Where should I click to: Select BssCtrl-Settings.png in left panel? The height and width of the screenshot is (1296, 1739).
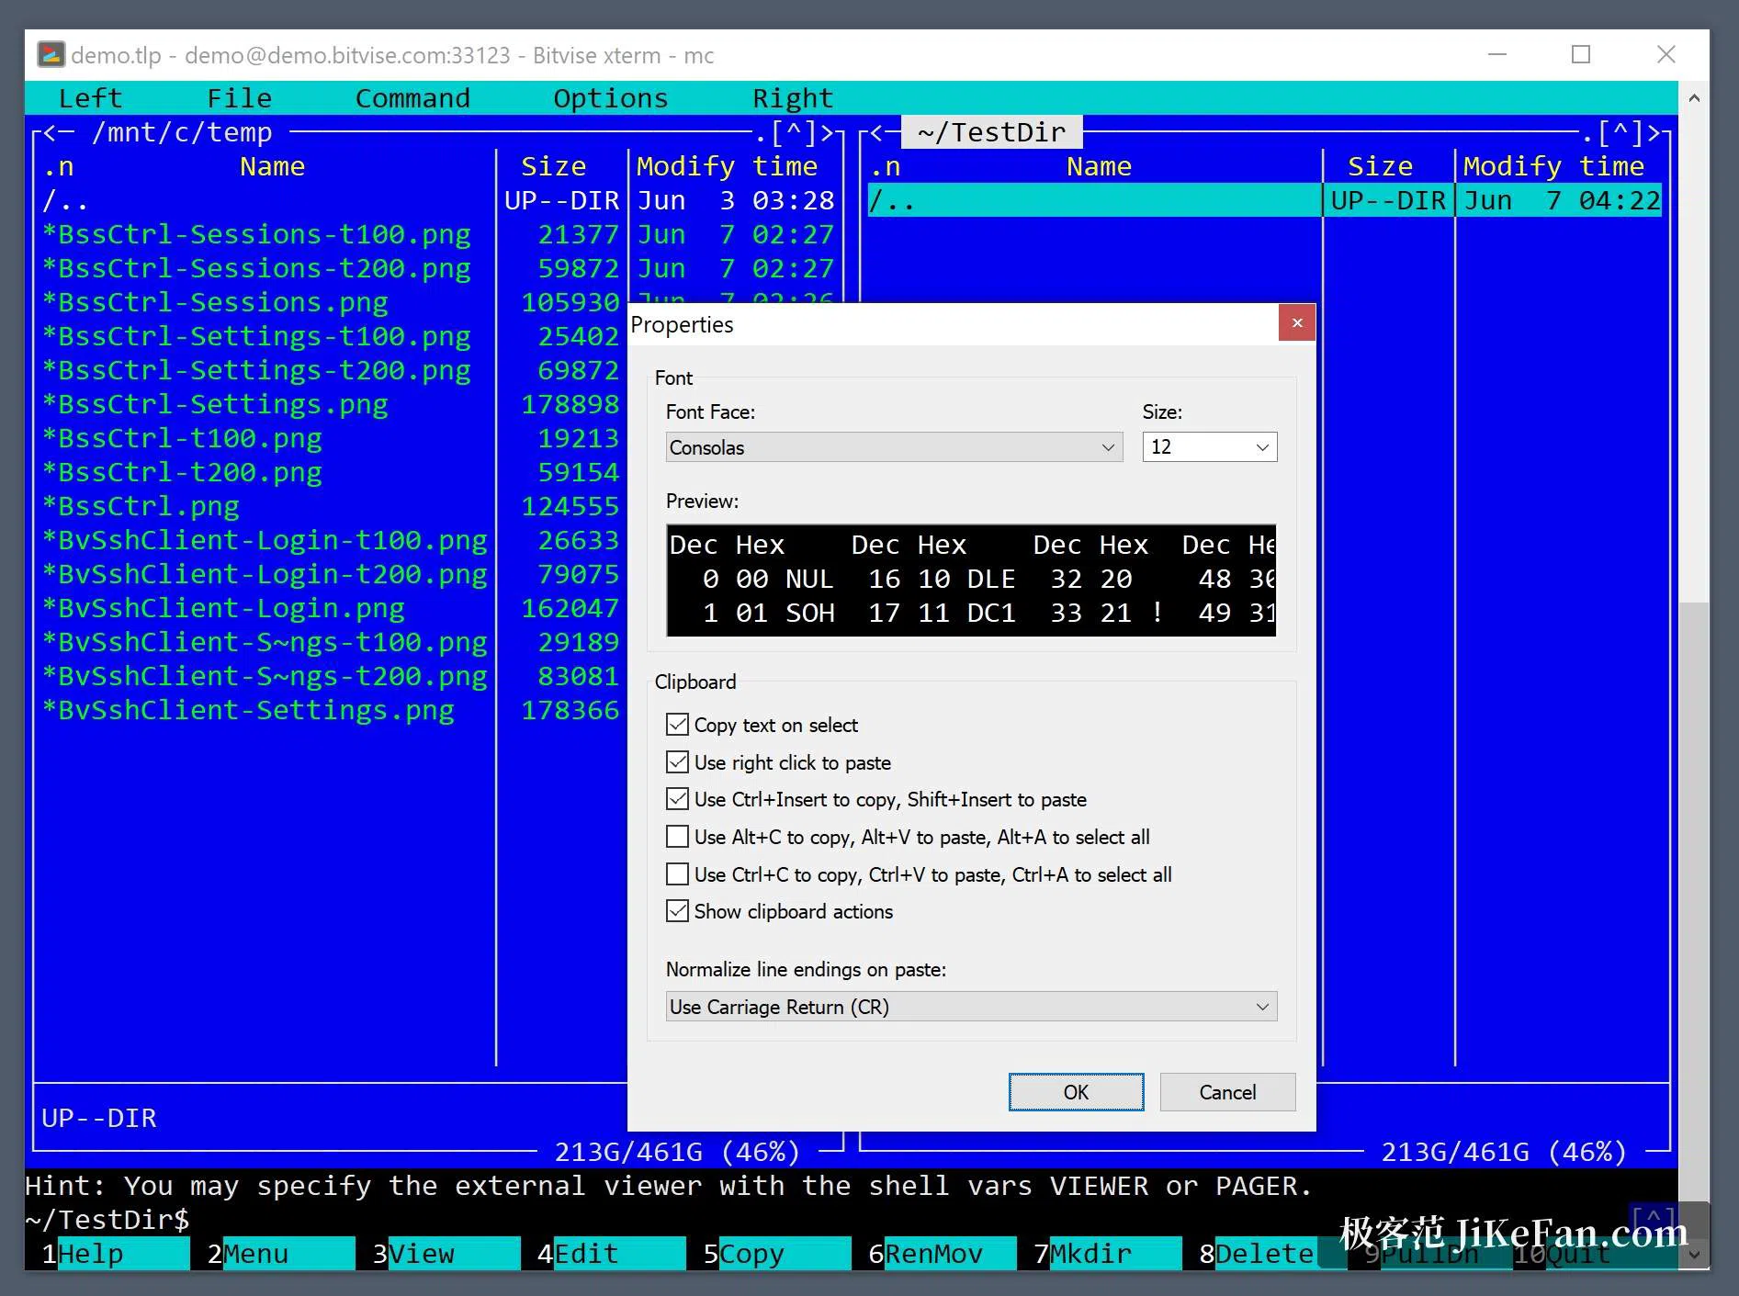[215, 405]
